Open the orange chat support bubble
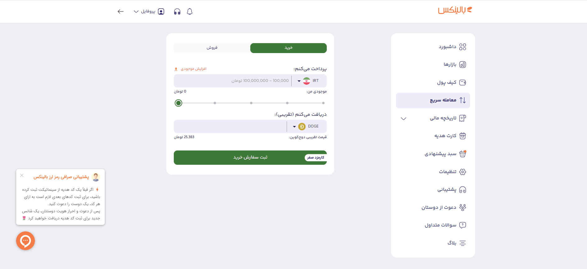Image resolution: width=587 pixels, height=269 pixels. (x=25, y=241)
